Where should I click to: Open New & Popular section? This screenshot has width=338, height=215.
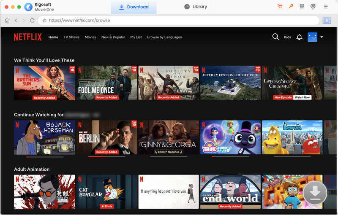click(113, 37)
